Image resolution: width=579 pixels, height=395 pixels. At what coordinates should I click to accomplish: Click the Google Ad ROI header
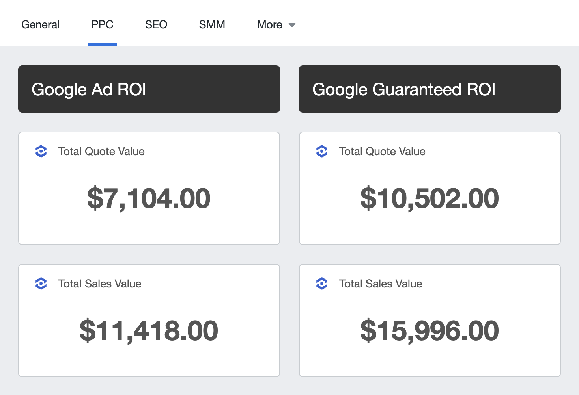[149, 89]
